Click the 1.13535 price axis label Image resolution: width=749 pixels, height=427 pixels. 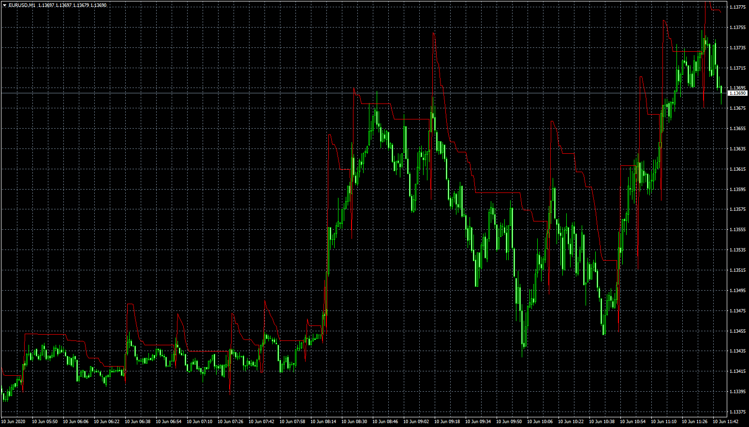pyautogui.click(x=737, y=250)
